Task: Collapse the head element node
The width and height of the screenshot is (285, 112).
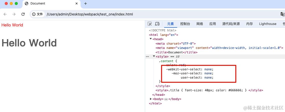Action: (150, 39)
